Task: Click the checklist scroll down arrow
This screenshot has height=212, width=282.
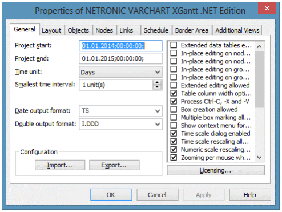Action: [259, 157]
